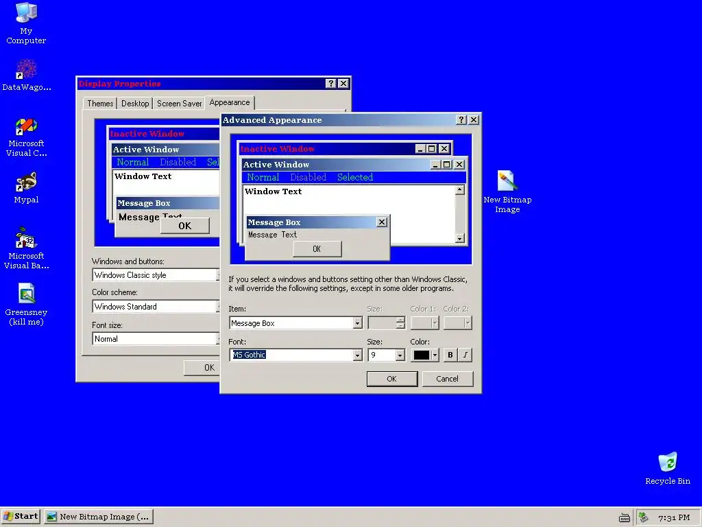Screen dimensions: 702x527
Task: Click help button in Advanced Appearance title bar
Action: pos(461,119)
